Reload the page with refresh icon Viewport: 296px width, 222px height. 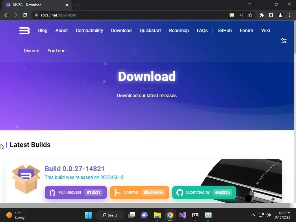pos(25,15)
